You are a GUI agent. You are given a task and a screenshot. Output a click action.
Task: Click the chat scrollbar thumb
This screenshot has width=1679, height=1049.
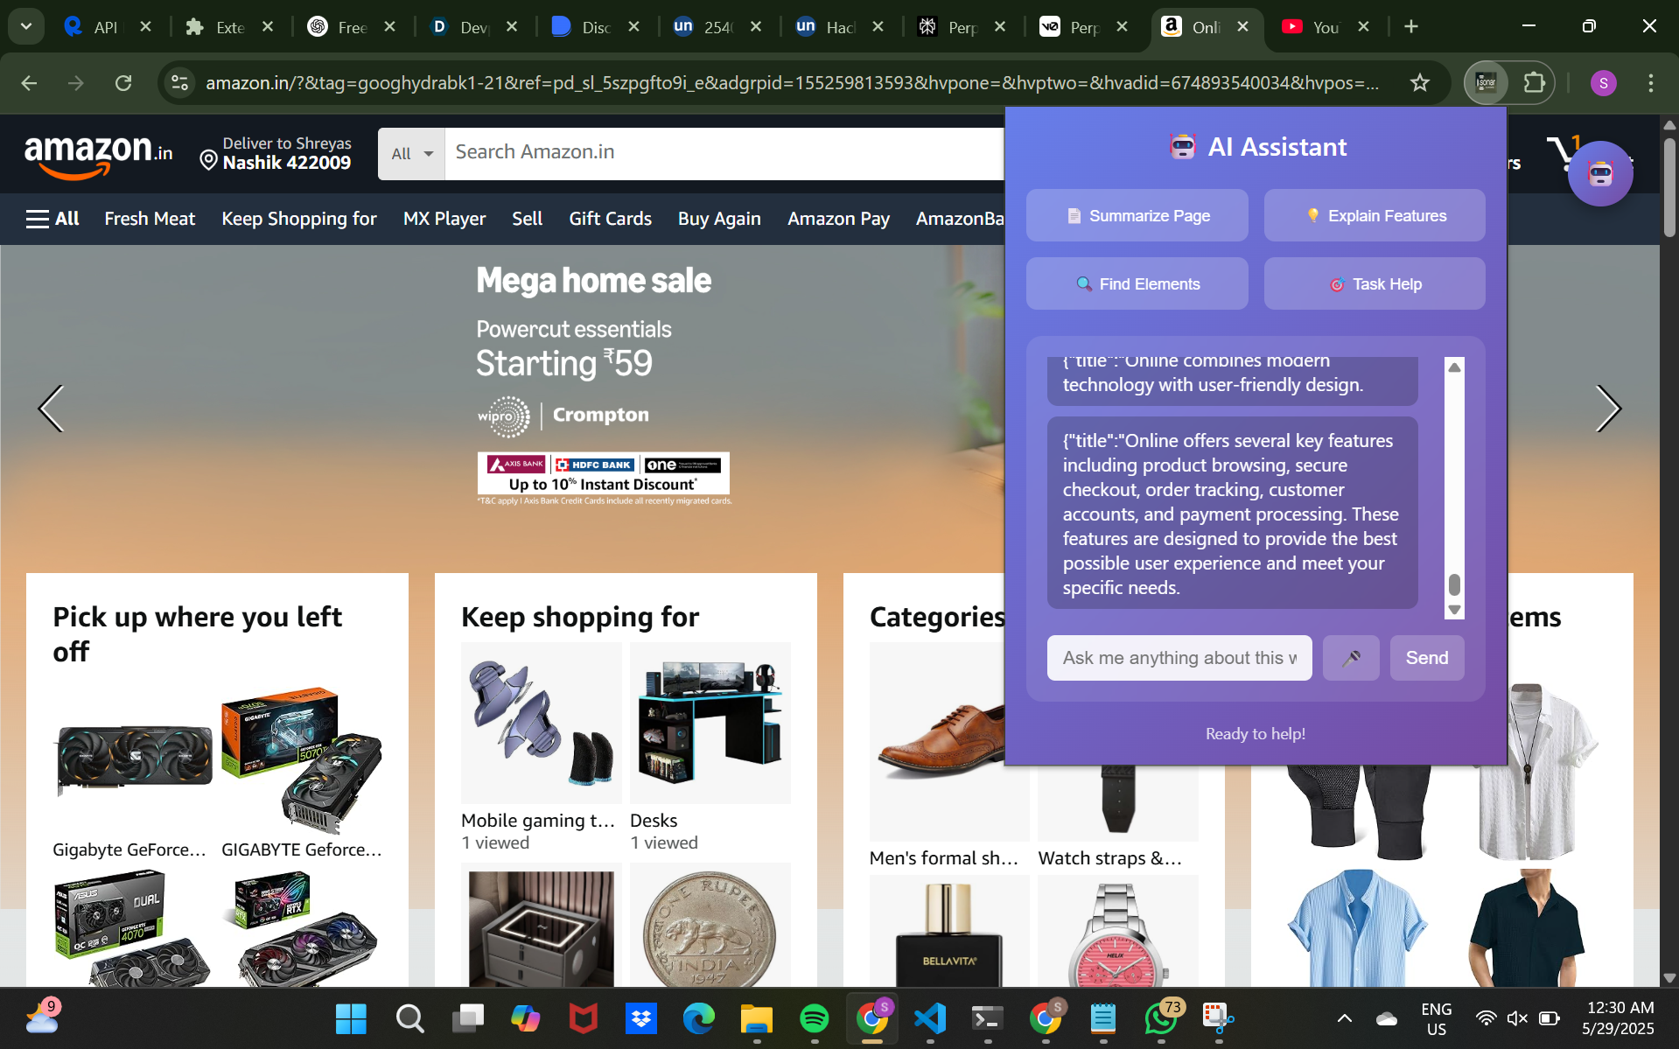click(x=1454, y=584)
